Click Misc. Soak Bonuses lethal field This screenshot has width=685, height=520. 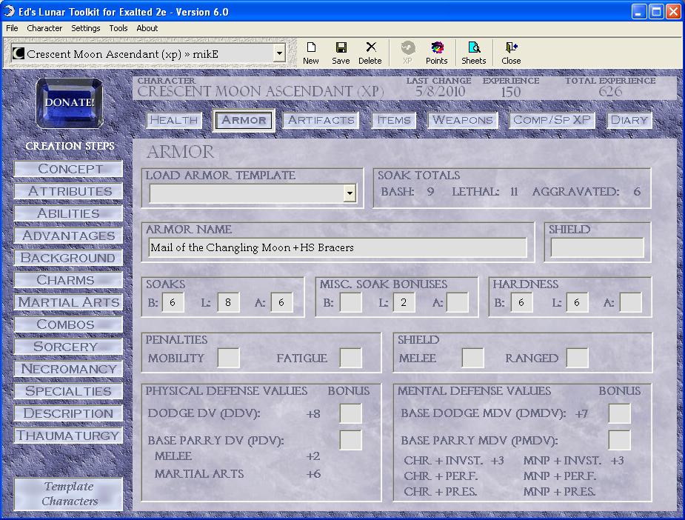tap(404, 302)
